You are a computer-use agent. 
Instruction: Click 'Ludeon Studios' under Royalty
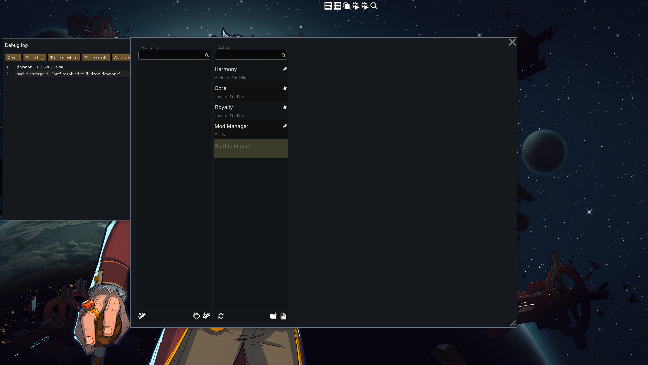coord(229,116)
